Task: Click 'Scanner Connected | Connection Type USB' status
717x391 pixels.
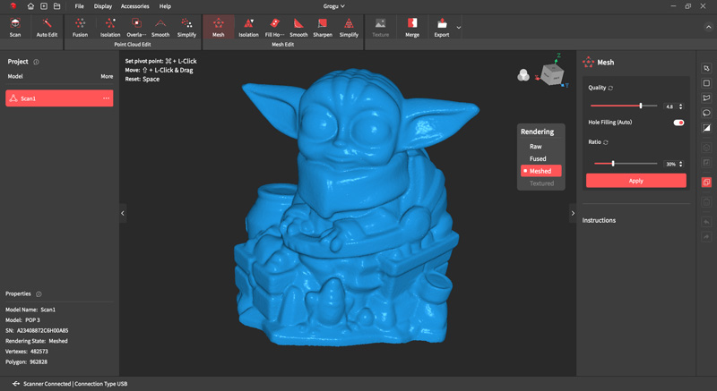Action: click(x=75, y=384)
